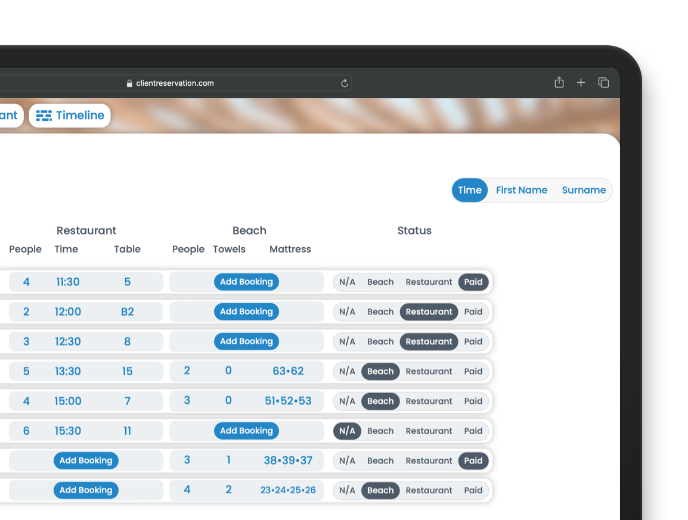Image resolution: width=688 pixels, height=520 pixels.
Task: Open the Timeline tab
Action: pyautogui.click(x=79, y=116)
